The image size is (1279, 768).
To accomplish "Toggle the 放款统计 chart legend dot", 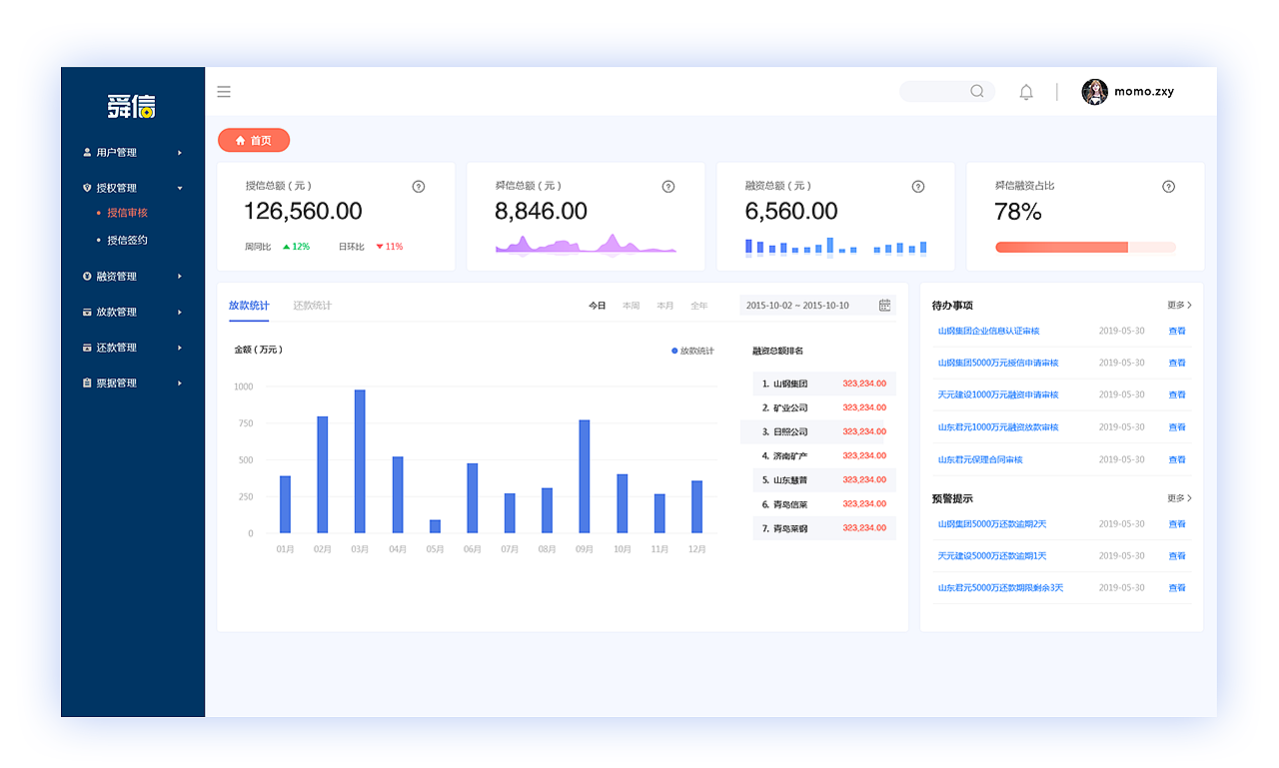I will click(x=674, y=352).
